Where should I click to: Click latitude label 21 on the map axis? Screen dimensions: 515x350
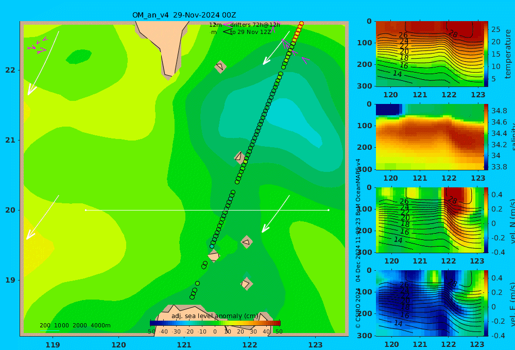click(x=10, y=140)
